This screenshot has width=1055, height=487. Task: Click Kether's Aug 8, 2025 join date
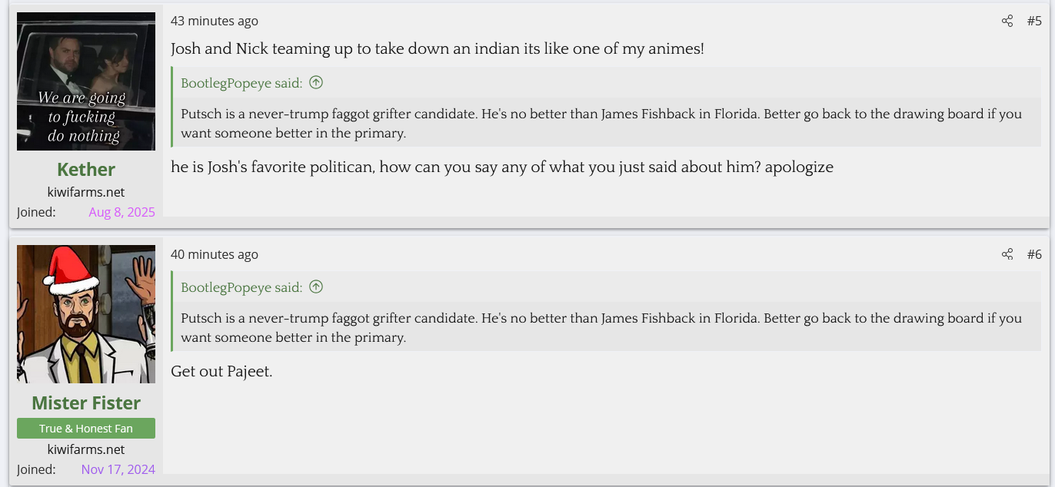121,213
